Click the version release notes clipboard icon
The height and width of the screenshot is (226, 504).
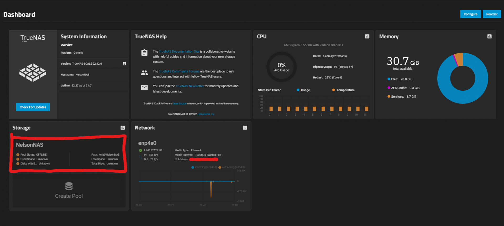tap(124, 64)
